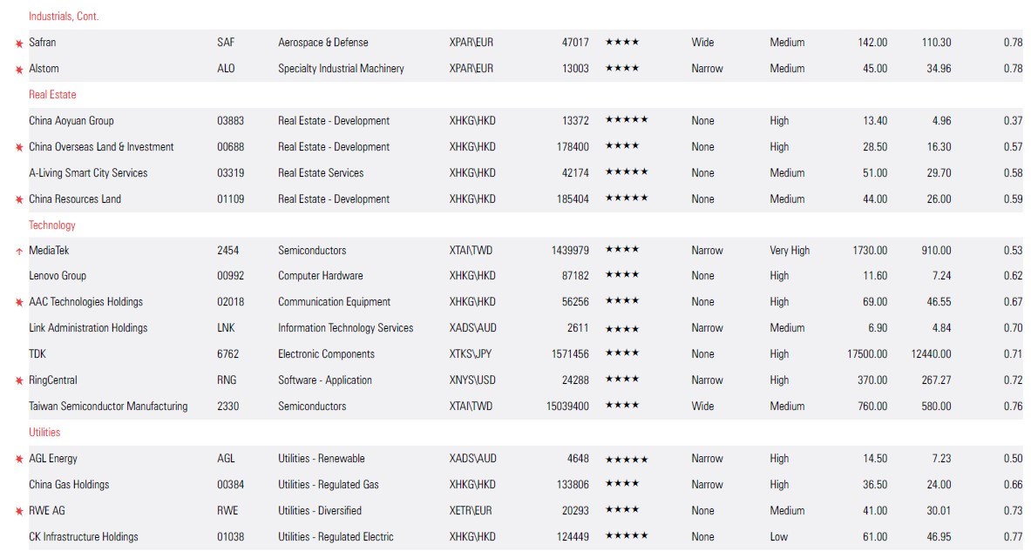Click red marker next to China Overseas Land
The width and height of the screenshot is (1031, 551).
pos(18,147)
